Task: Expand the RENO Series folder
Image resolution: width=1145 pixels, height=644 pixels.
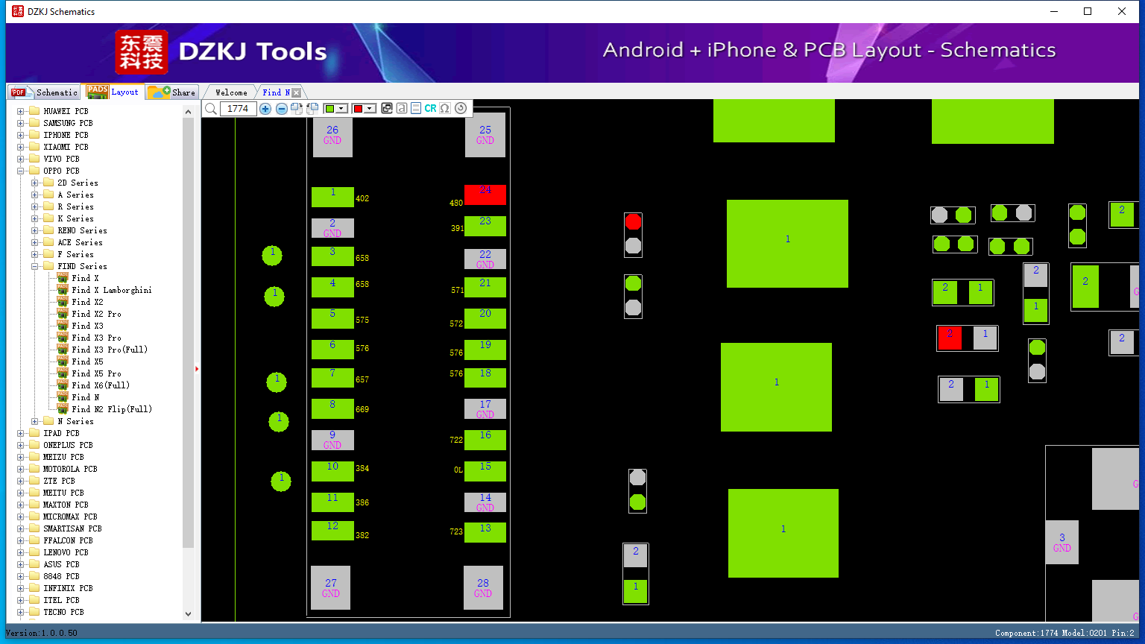Action: 35,230
